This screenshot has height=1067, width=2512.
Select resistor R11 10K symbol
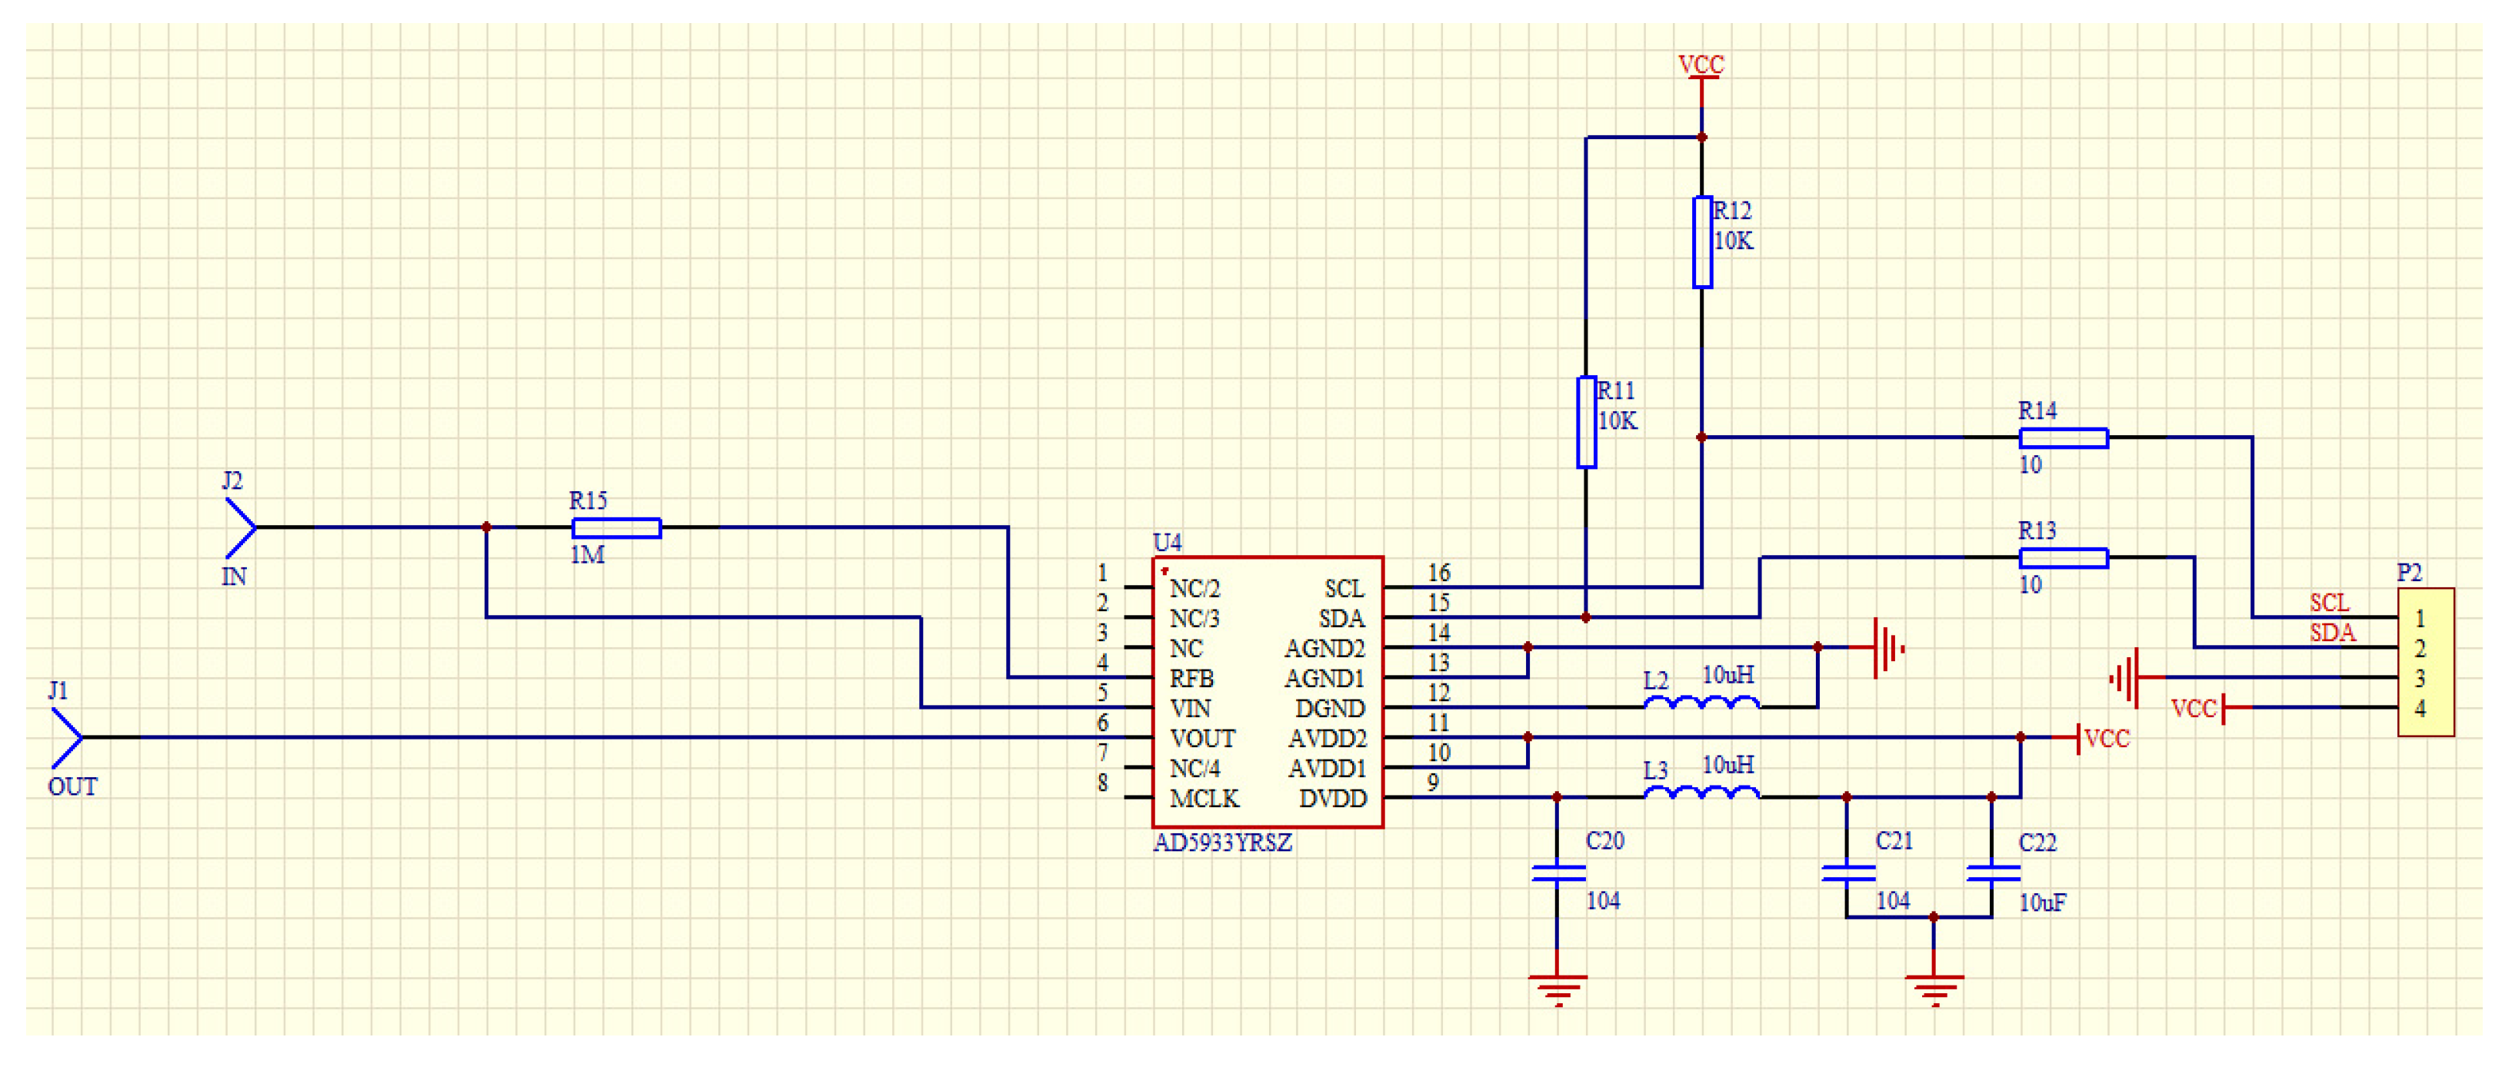[x=1586, y=422]
